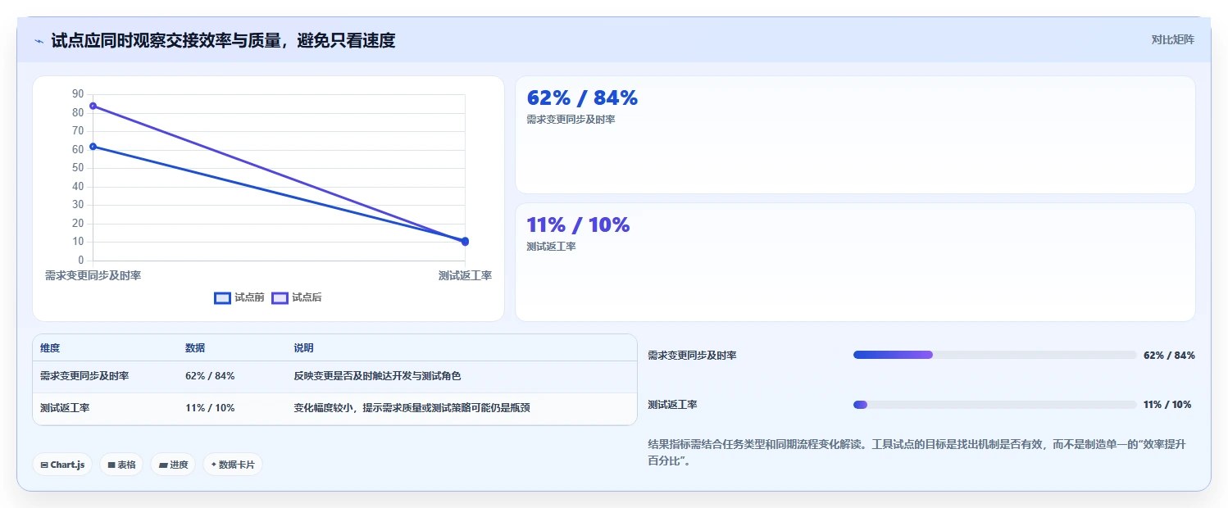This screenshot has width=1228, height=508.
Task: Click the 测试返工率 table row cell
Action: coord(65,408)
